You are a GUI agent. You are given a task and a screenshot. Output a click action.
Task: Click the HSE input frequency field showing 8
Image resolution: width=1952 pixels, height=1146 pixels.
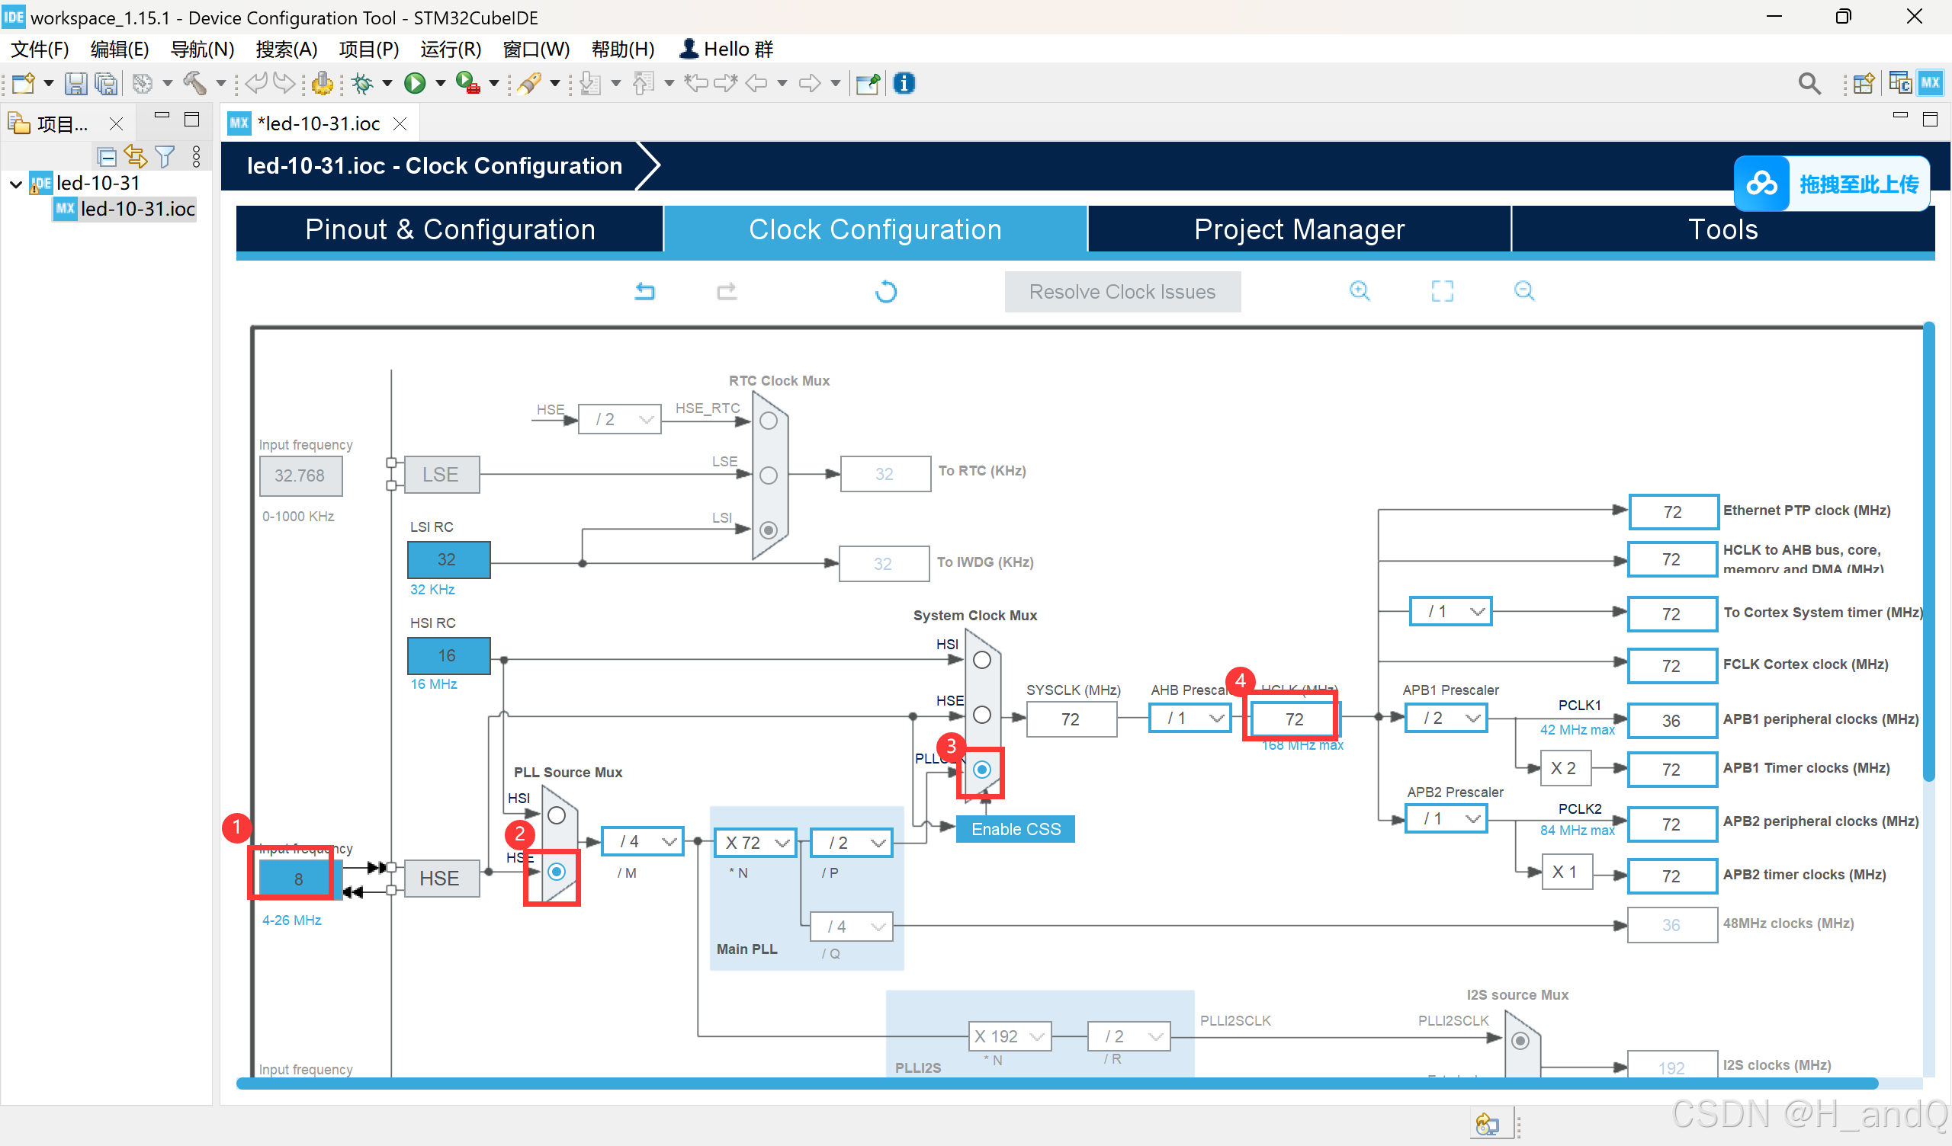(x=297, y=879)
